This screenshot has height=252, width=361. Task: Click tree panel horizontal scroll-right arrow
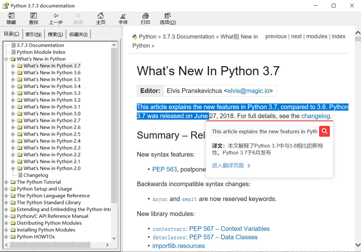pos(107,245)
